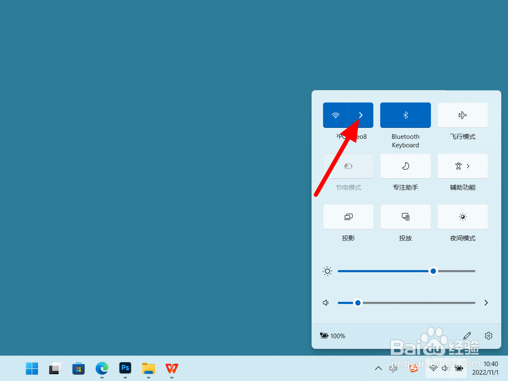Toggle Wi-Fi off

click(336, 115)
